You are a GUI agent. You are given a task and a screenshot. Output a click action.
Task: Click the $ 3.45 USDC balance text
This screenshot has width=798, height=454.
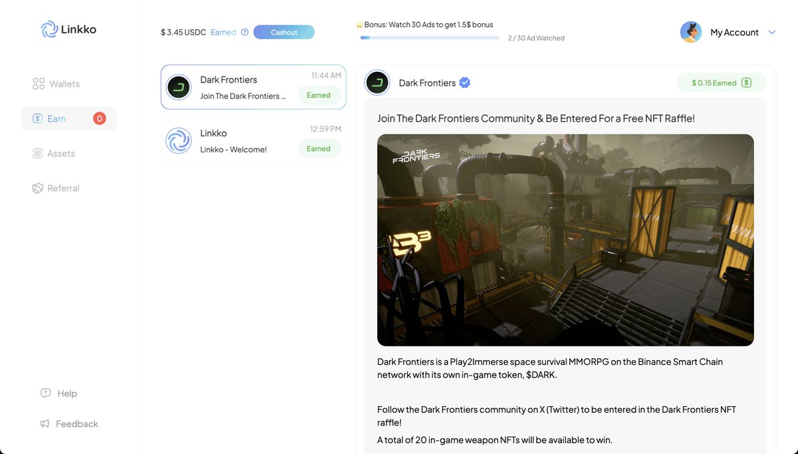click(184, 32)
